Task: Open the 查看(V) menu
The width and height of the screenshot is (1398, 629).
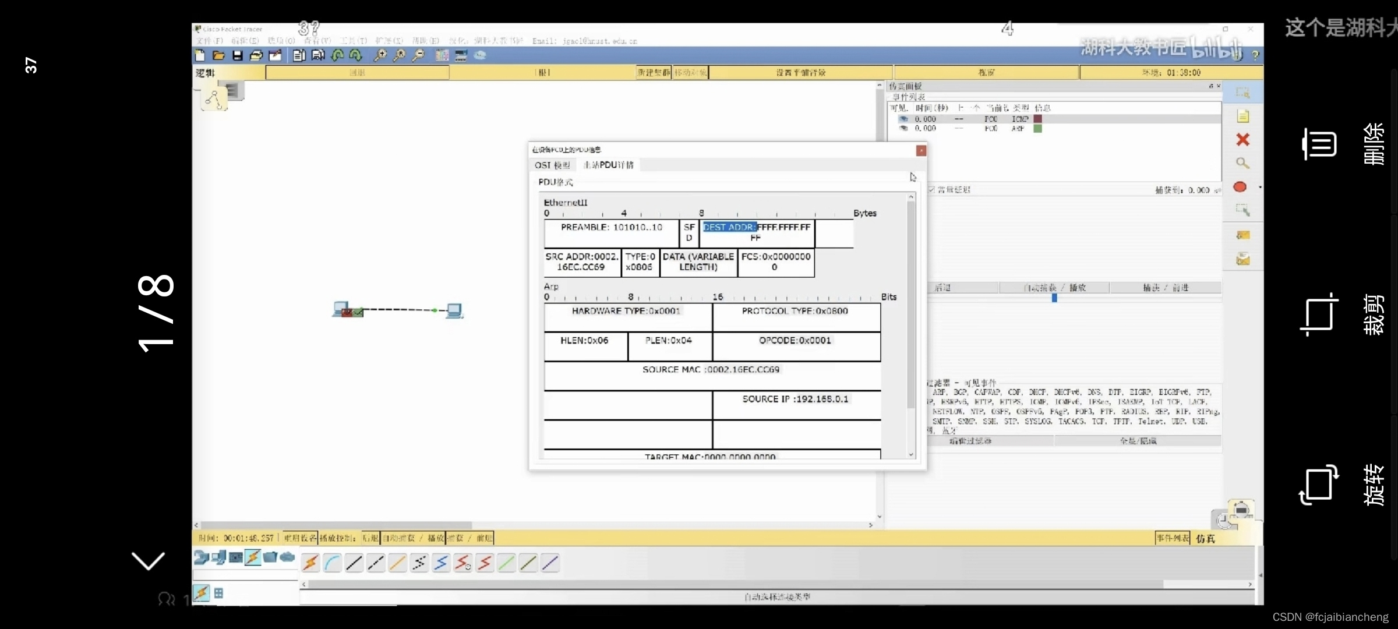Action: (317, 41)
